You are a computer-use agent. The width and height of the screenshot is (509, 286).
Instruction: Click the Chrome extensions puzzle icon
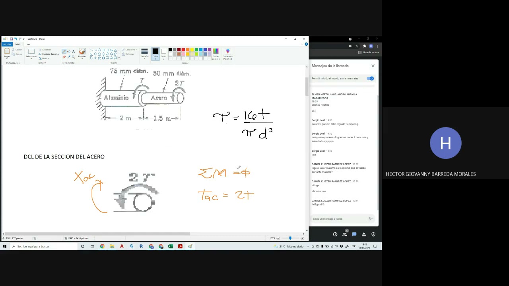[364, 46]
